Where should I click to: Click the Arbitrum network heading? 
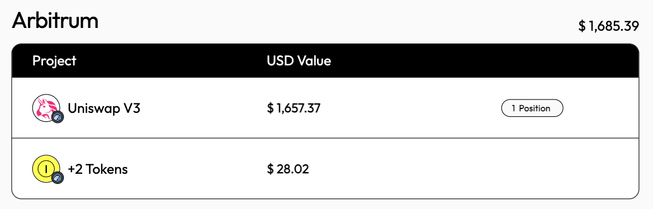(55, 20)
